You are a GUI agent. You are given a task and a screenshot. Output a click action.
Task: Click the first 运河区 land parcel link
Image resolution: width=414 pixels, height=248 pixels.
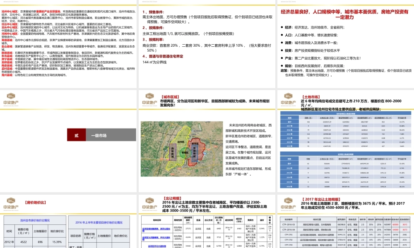pos(156,229)
